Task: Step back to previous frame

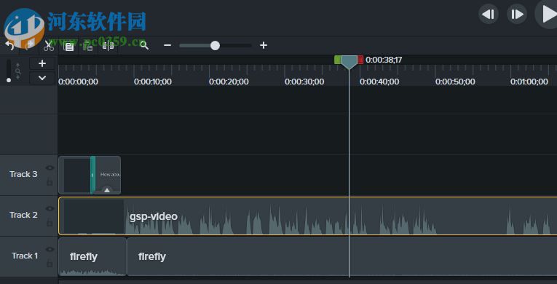Action: (489, 15)
